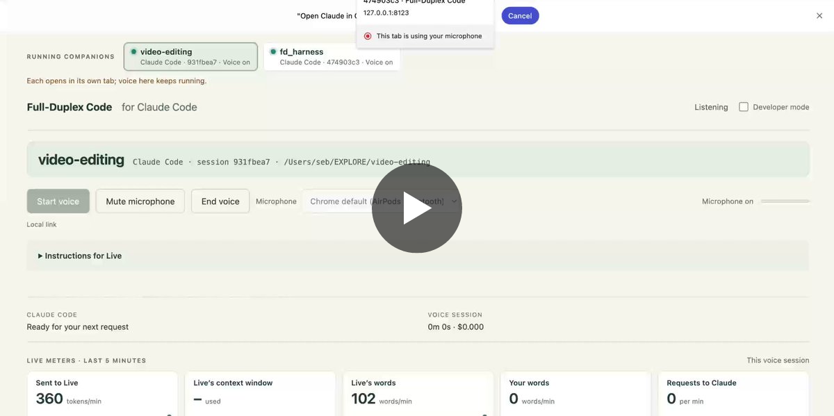
Task: Enable the Developer mode checkbox
Action: coord(744,107)
